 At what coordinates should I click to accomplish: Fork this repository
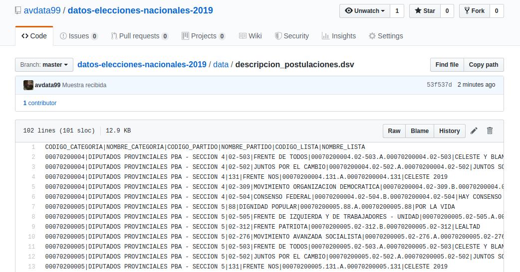(475, 11)
